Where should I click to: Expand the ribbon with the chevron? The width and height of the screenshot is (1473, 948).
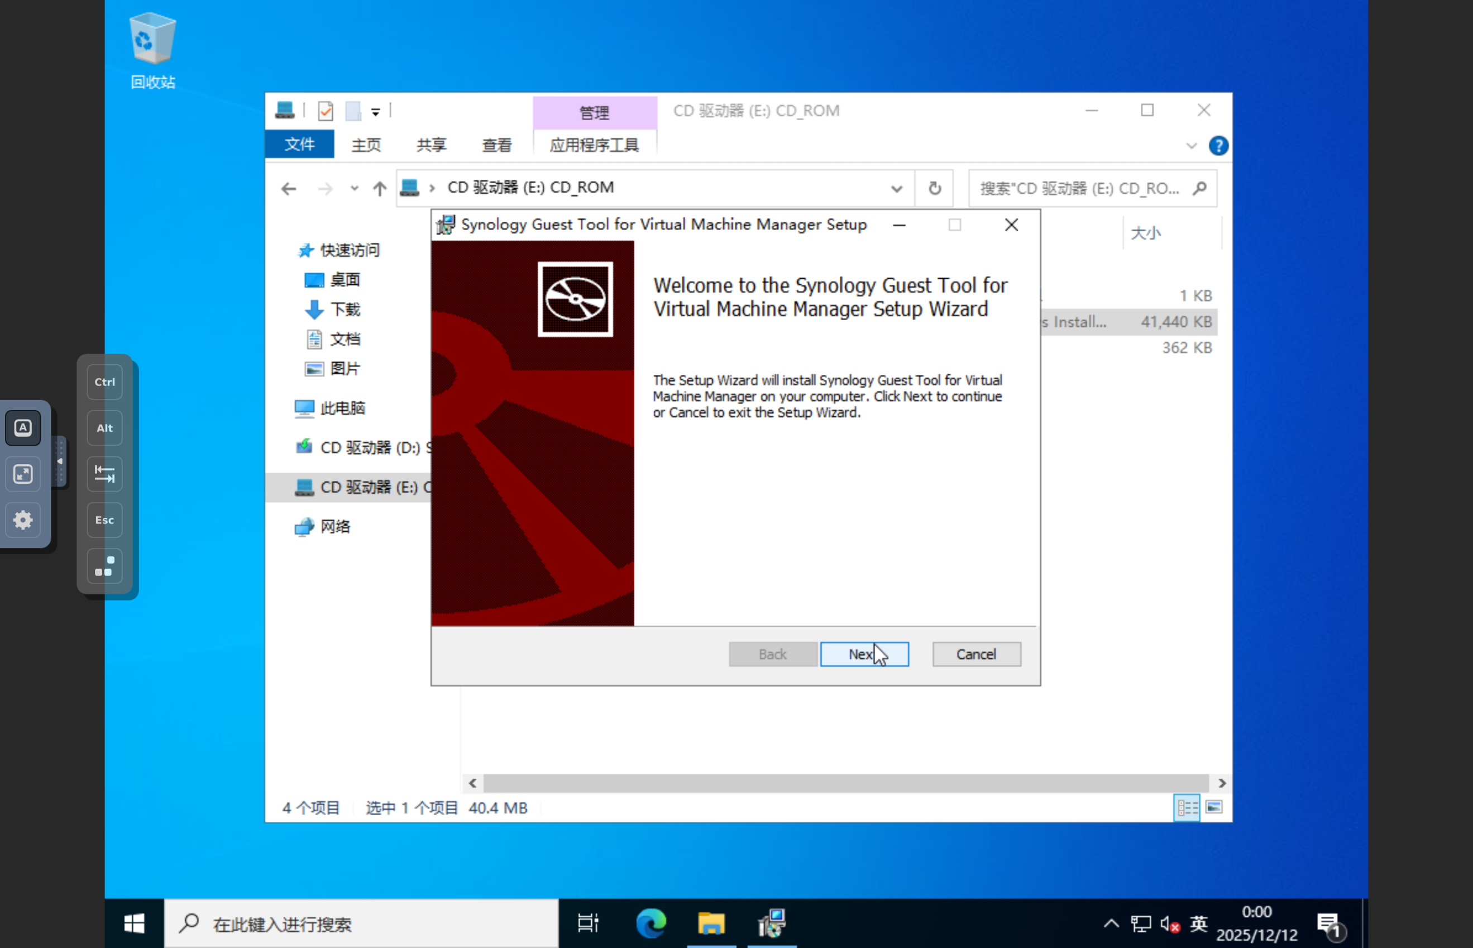coord(1191,146)
